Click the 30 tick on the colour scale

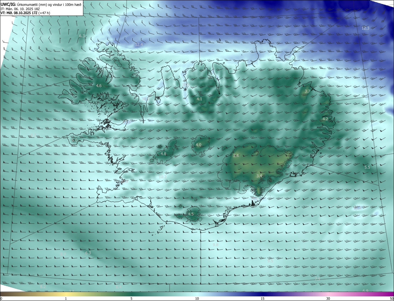(x=328, y=299)
